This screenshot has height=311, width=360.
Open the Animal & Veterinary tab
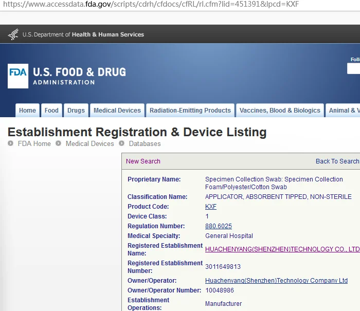pos(343,111)
